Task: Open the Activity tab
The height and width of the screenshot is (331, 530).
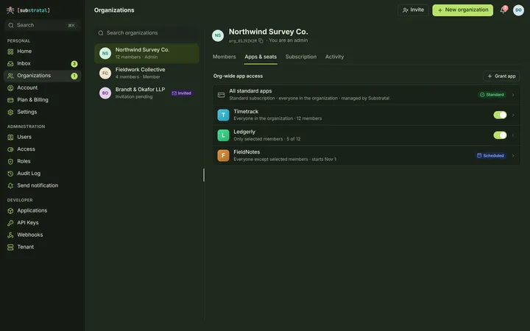Action: click(334, 57)
